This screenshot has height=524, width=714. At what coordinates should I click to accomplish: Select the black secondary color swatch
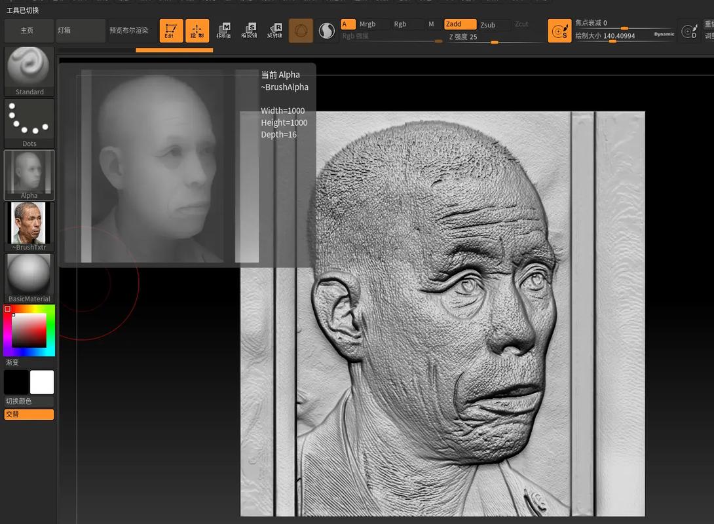pos(16,382)
